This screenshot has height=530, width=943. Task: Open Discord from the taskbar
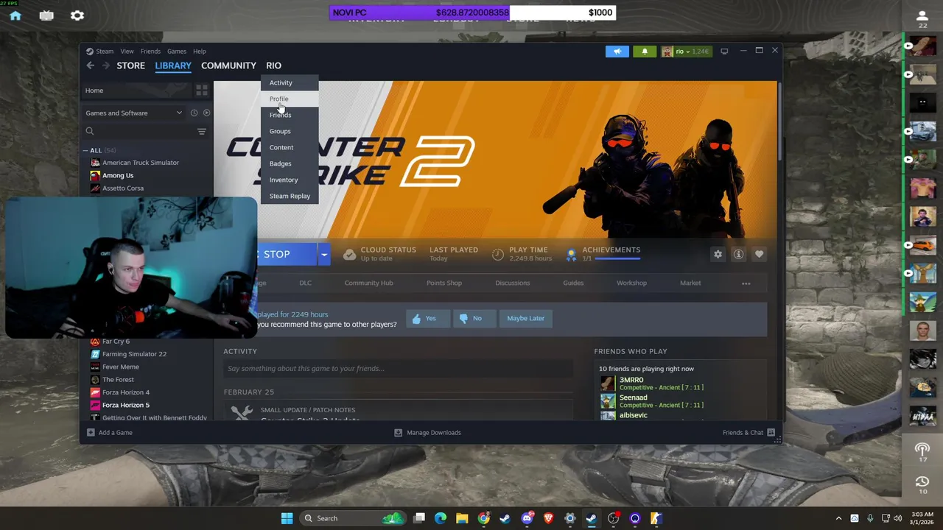coord(527,518)
